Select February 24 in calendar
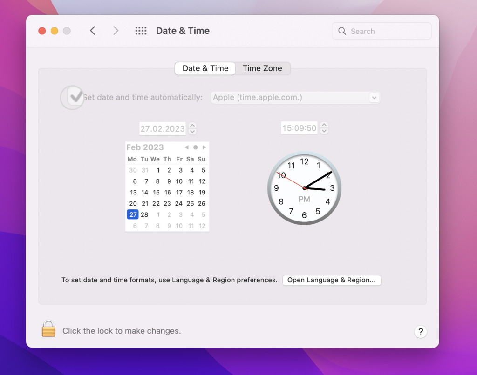This screenshot has width=477, height=375. (179, 204)
